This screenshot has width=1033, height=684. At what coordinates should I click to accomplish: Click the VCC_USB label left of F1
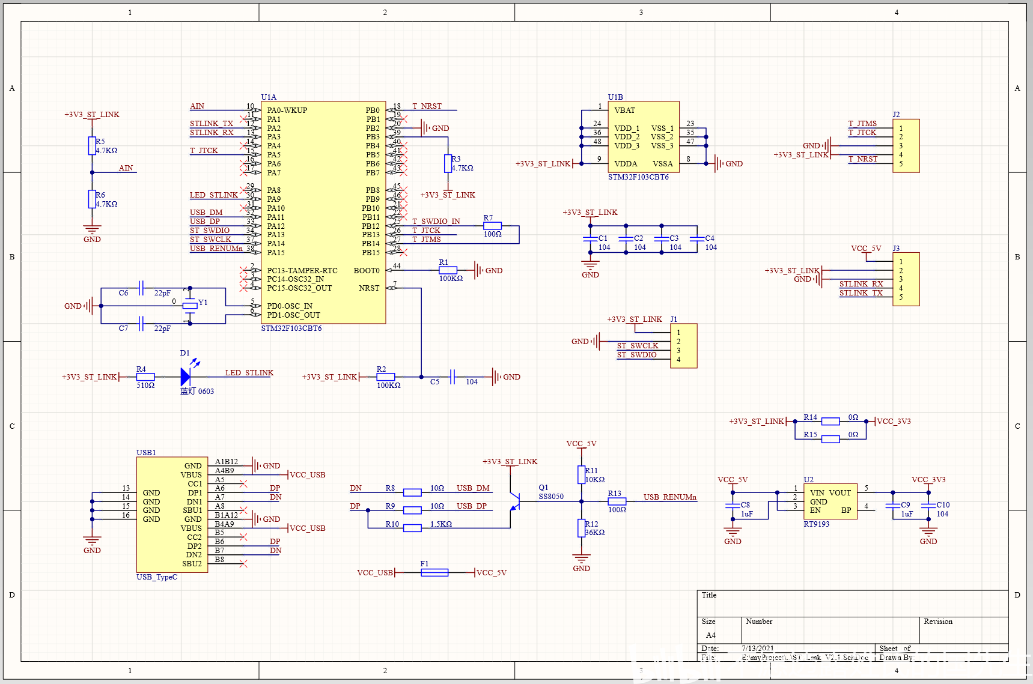(x=375, y=573)
